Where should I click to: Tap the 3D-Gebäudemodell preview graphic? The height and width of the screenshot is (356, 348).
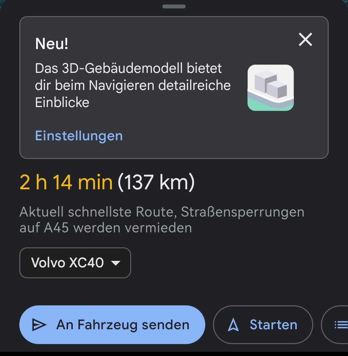coord(271,88)
